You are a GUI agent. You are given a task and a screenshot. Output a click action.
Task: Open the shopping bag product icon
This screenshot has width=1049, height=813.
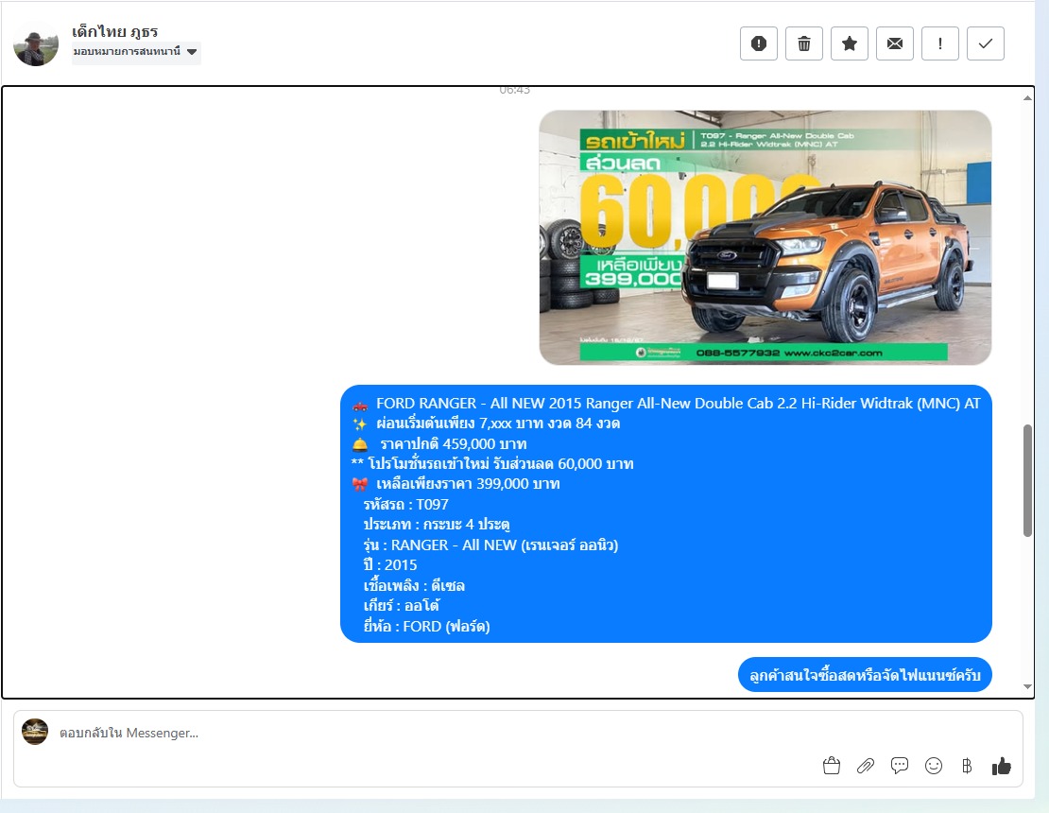[831, 766]
